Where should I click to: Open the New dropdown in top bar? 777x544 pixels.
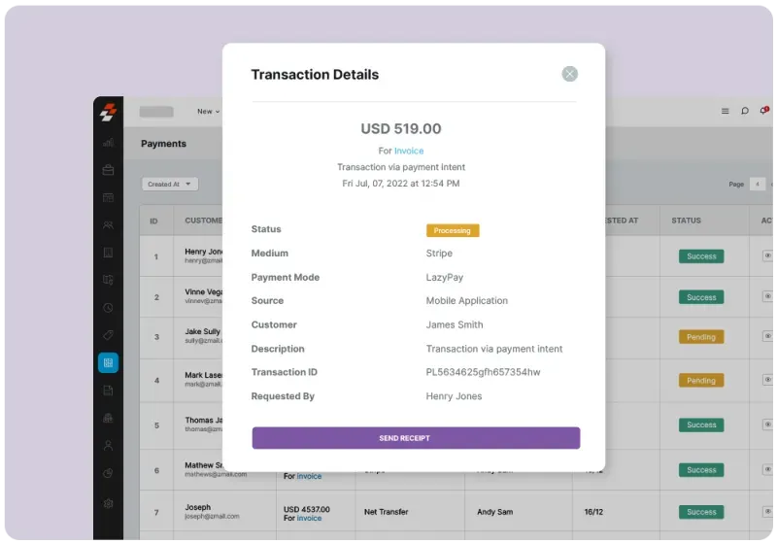(x=208, y=112)
